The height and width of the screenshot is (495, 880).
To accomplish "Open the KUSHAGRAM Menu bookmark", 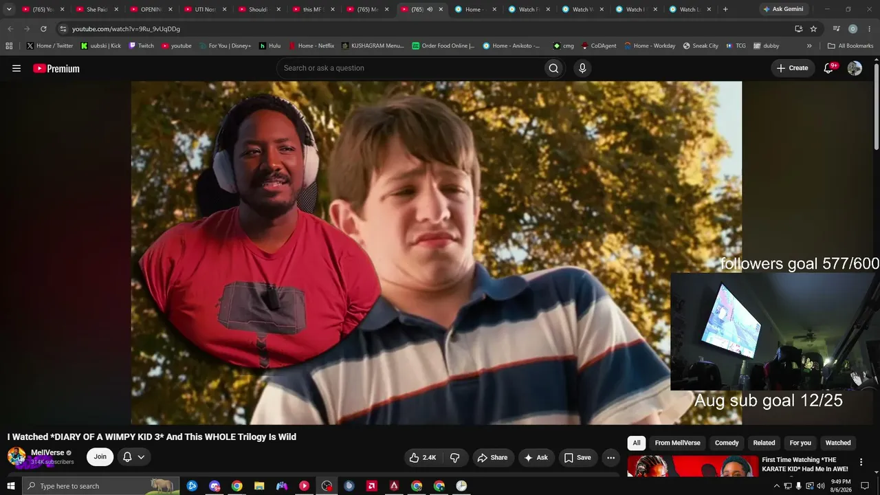I will point(373,46).
